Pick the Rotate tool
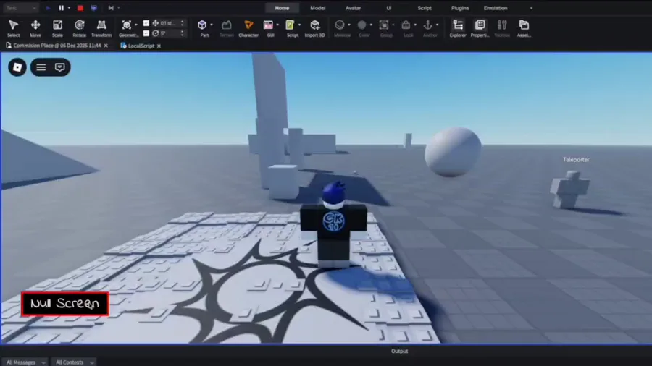Viewport: 652px width, 366px height. (80, 28)
